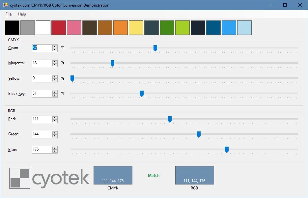Click the Black Key slider thumb
This screenshot has height=198, width=308.
tap(142, 94)
